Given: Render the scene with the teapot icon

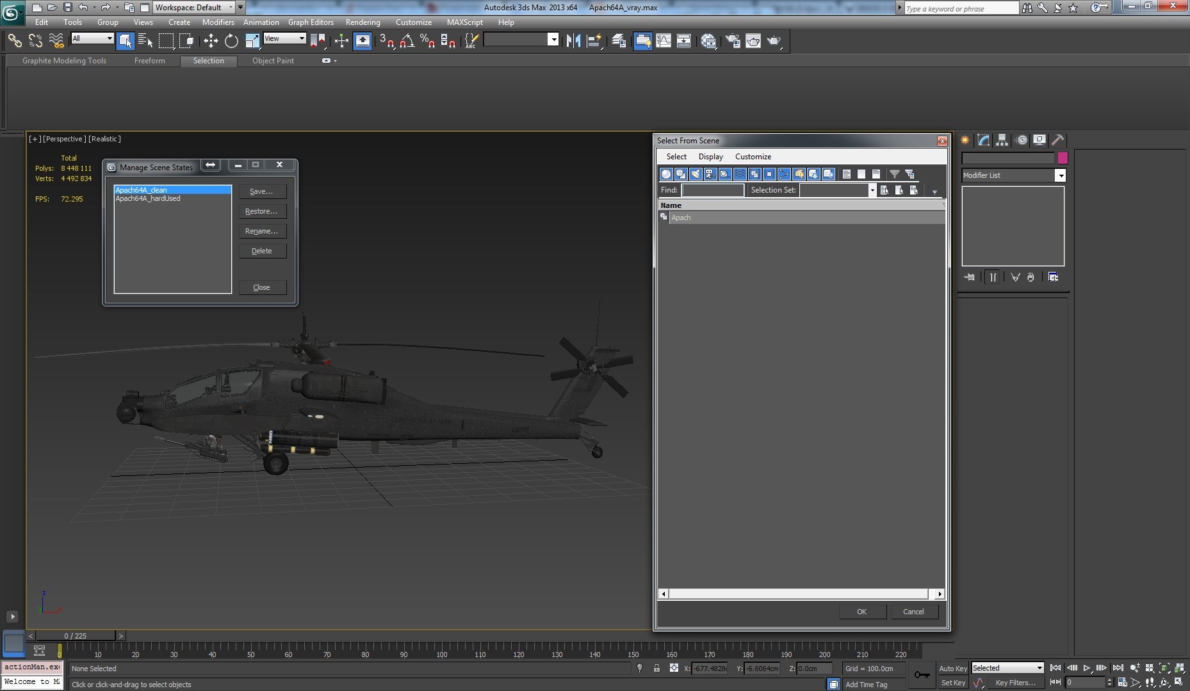Looking at the screenshot, I should [774, 41].
